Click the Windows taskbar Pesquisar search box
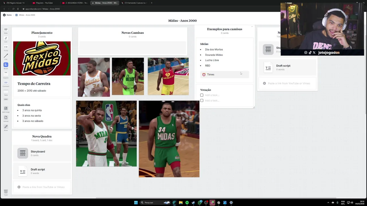The image size is (367, 206). tap(155, 203)
